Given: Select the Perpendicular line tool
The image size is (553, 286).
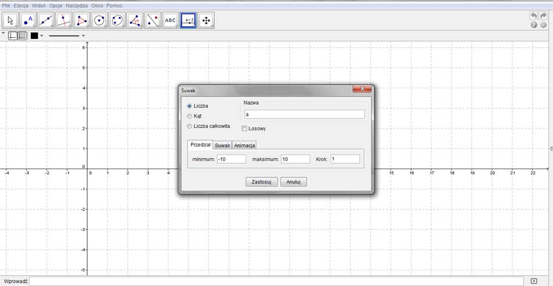Looking at the screenshot, I should click(64, 20).
